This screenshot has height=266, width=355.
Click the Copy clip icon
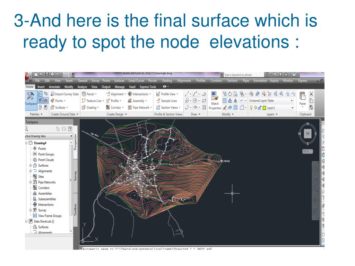point(311,101)
